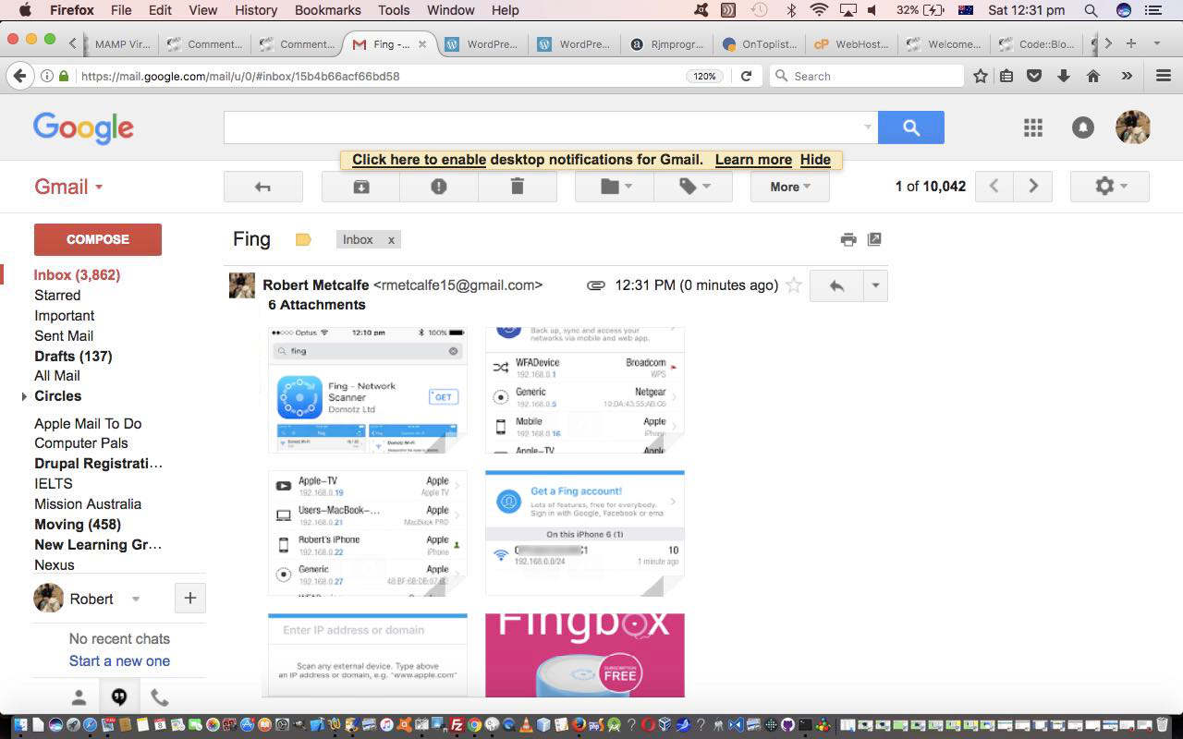Switch to the contacts person tab
Viewport: 1183px width, 739px height.
point(79,697)
